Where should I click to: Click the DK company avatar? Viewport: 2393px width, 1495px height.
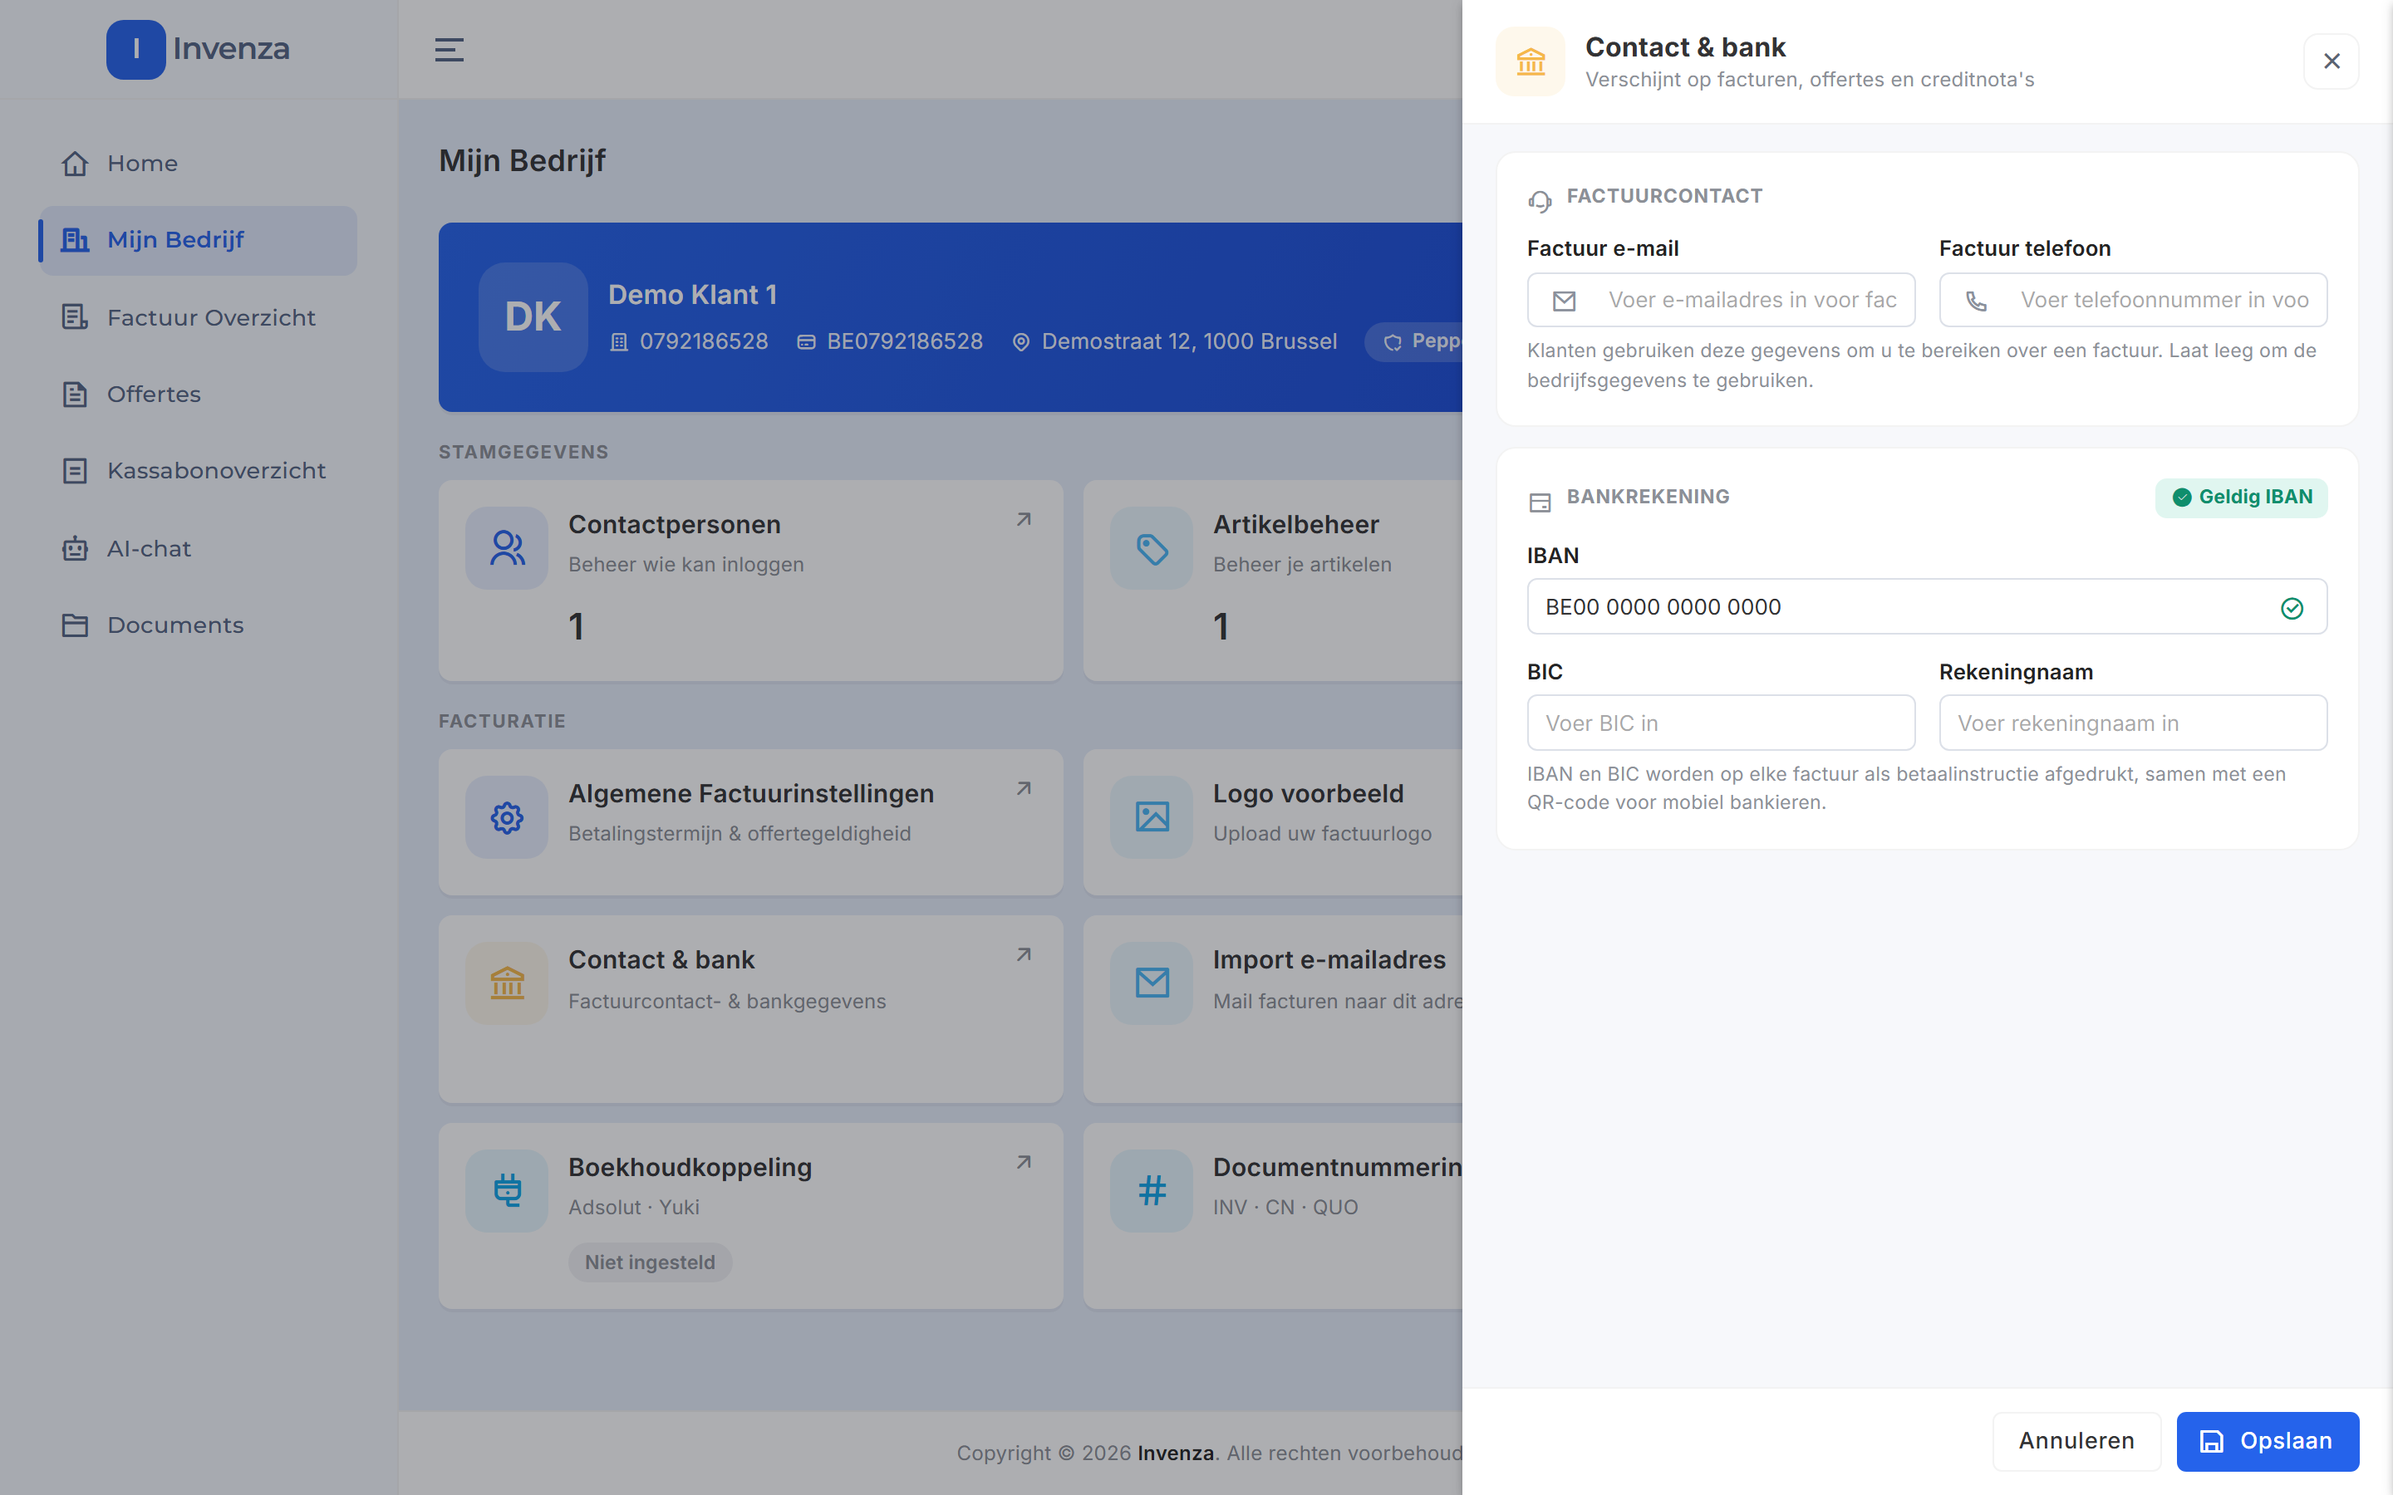click(533, 316)
